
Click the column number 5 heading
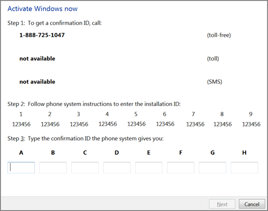point(136,114)
